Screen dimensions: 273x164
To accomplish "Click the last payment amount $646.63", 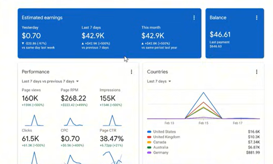I will coord(216,46).
